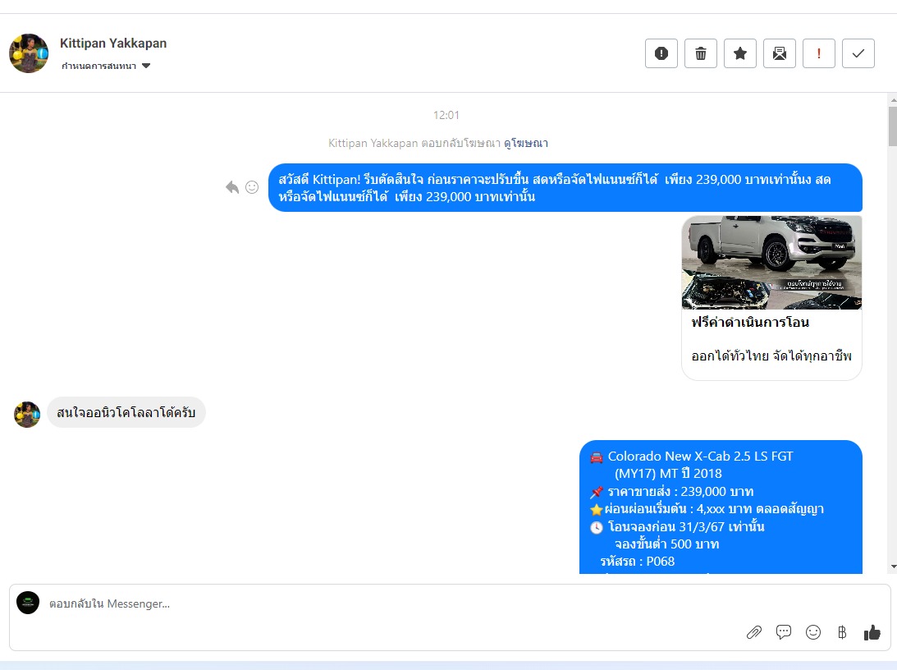Click page avatar in reply box
Viewport: 897px width, 670px height.
[x=28, y=603]
